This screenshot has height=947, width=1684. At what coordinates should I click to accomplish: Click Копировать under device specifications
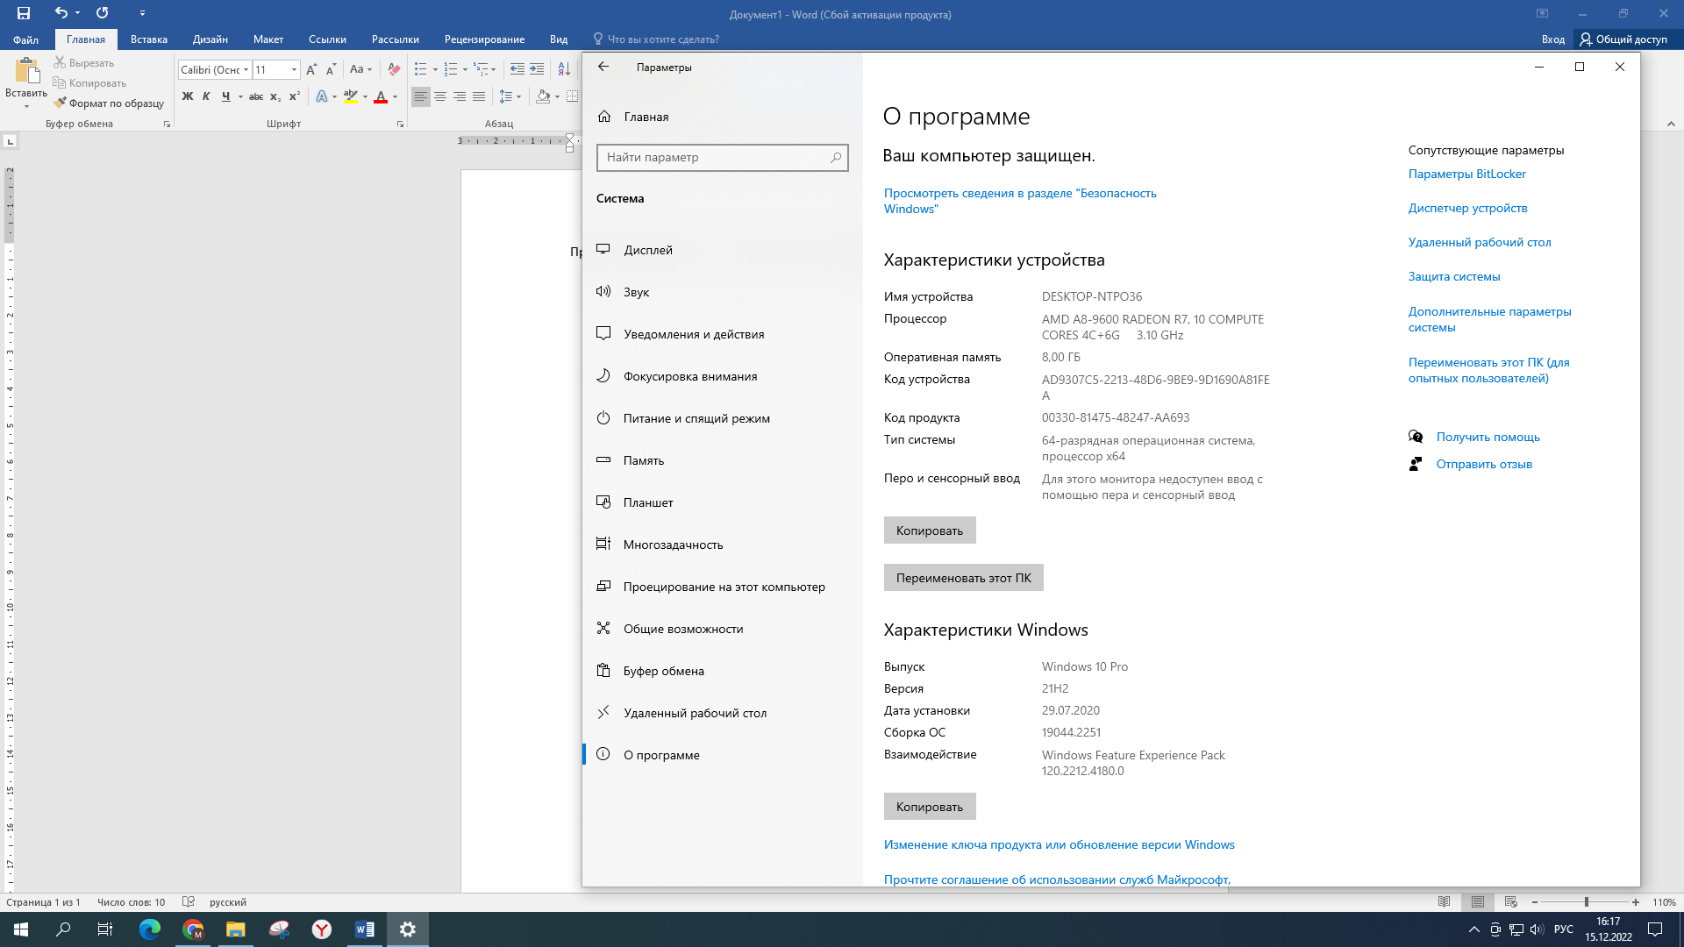(930, 530)
